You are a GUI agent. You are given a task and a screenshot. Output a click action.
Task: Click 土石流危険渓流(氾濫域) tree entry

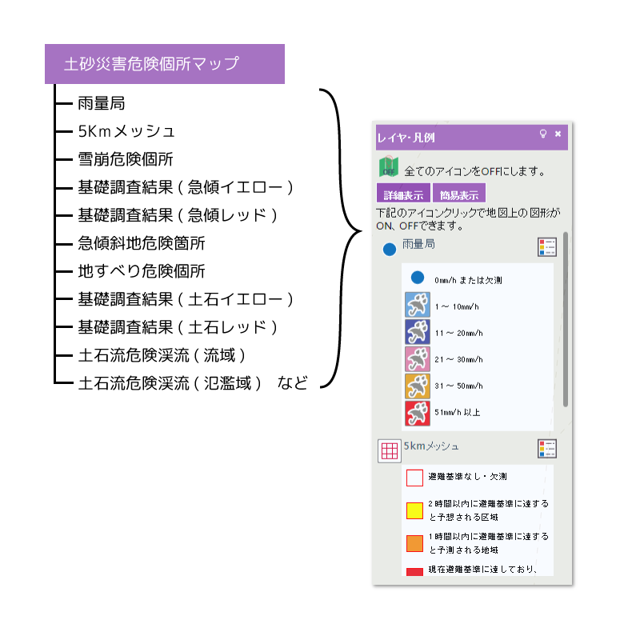170,383
